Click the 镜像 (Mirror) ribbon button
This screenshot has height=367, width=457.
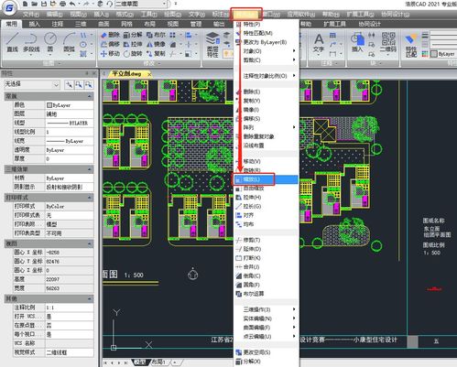(x=156, y=44)
